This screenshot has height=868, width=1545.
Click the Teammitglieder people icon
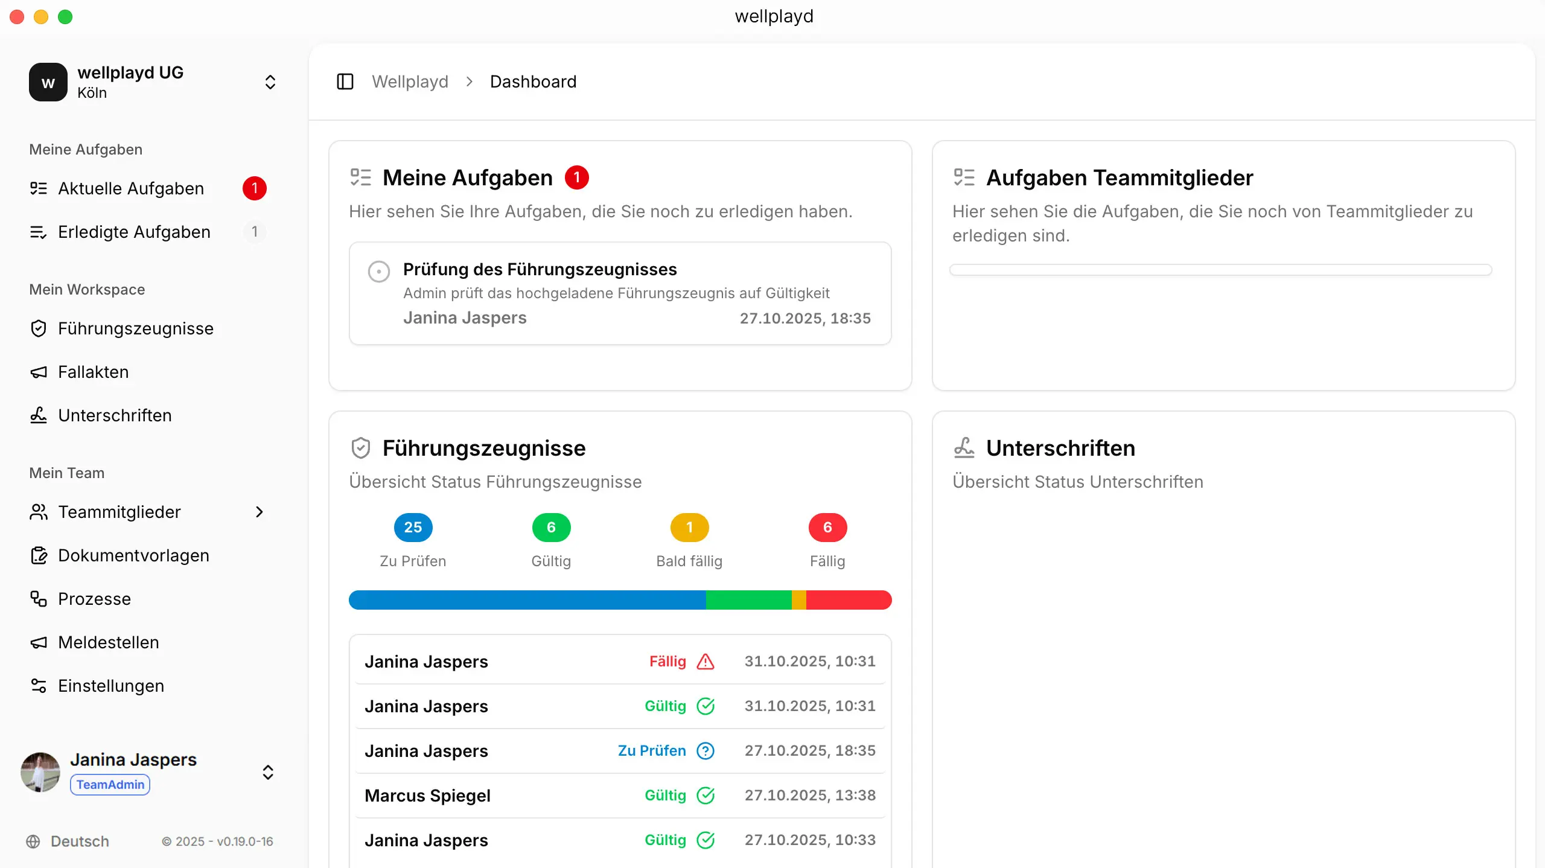[x=39, y=512]
